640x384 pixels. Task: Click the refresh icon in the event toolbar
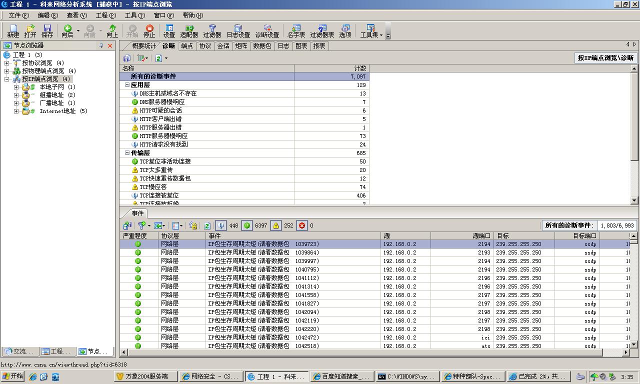tap(207, 225)
